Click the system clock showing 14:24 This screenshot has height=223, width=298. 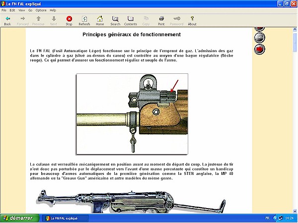pos(289,218)
